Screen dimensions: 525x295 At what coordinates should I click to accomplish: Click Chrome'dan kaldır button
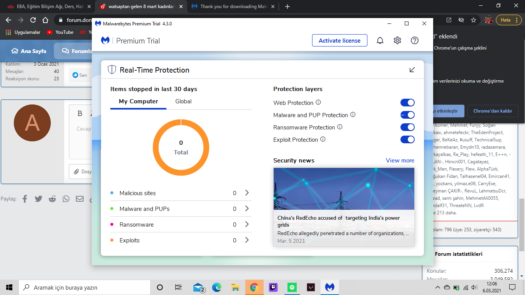[493, 111]
